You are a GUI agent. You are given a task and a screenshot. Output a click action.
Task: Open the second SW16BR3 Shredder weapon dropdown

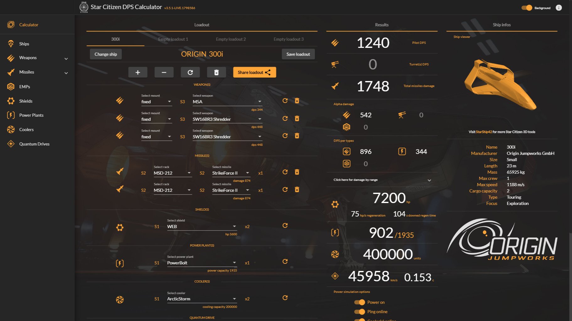(227, 137)
